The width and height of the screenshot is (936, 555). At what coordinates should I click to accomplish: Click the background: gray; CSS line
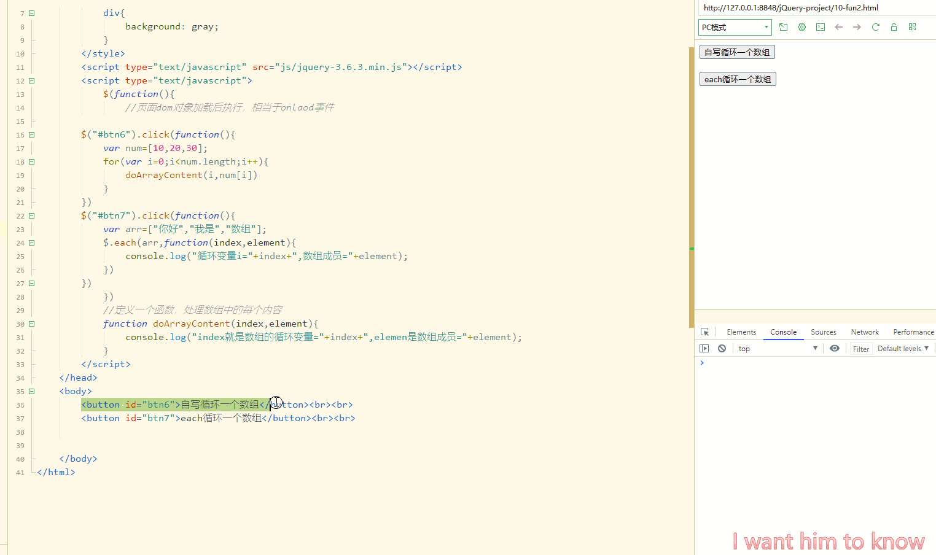pyautogui.click(x=172, y=26)
